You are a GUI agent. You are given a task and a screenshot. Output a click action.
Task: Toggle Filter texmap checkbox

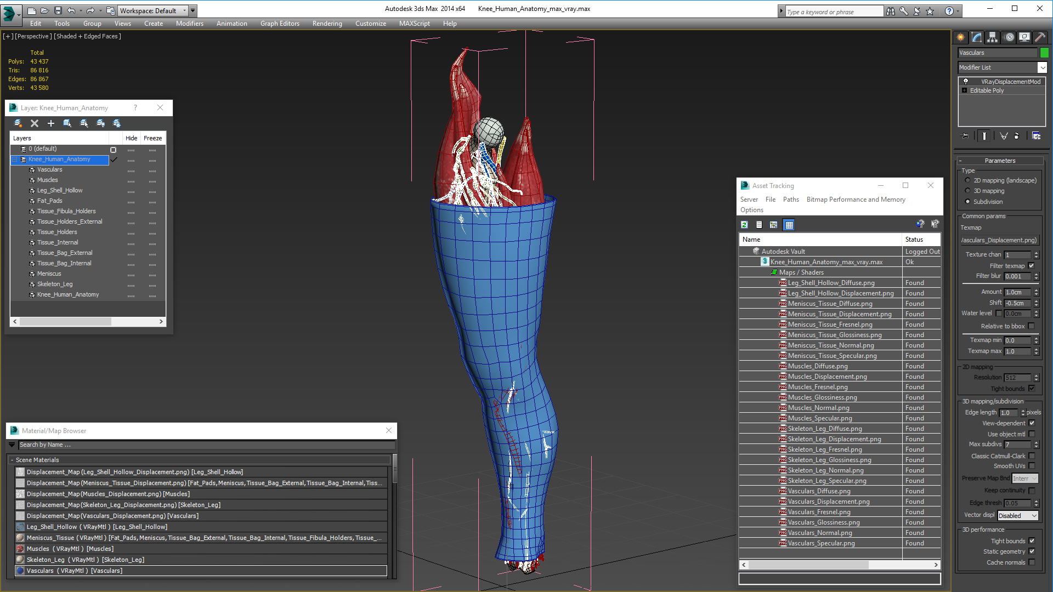pyautogui.click(x=1032, y=266)
